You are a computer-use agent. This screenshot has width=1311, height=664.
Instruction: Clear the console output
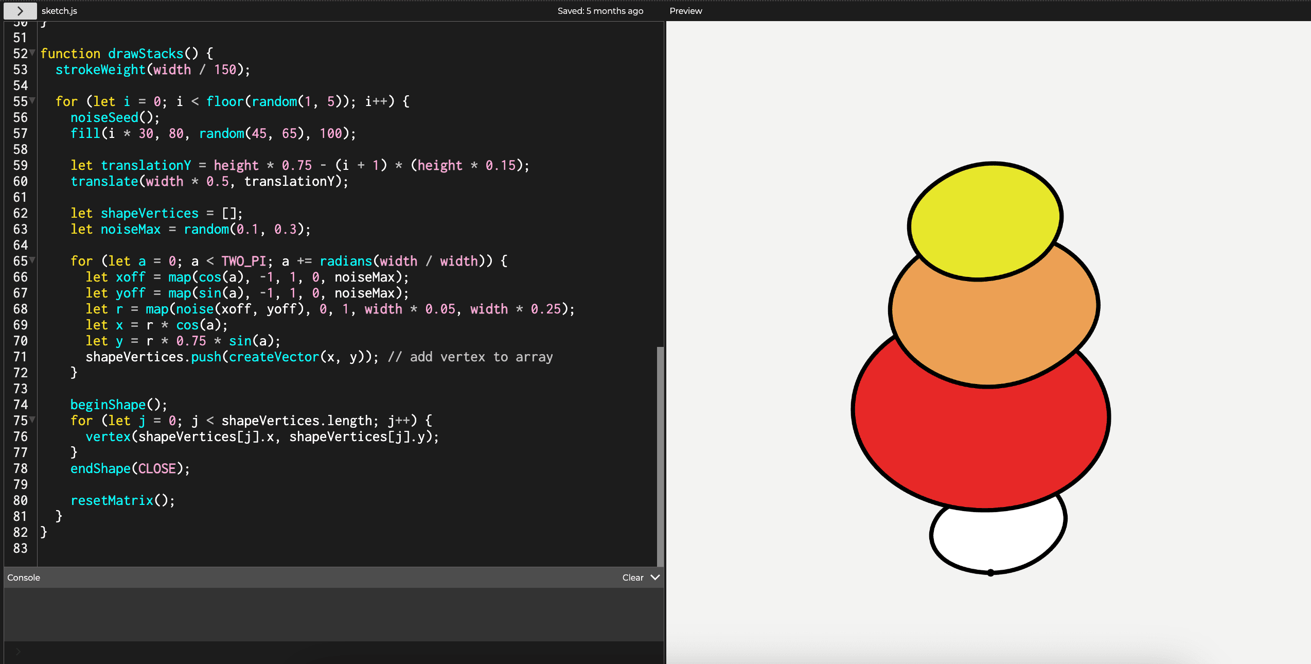tap(632, 578)
